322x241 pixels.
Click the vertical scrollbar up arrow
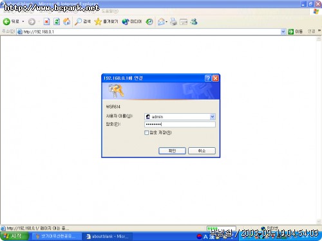click(x=319, y=39)
